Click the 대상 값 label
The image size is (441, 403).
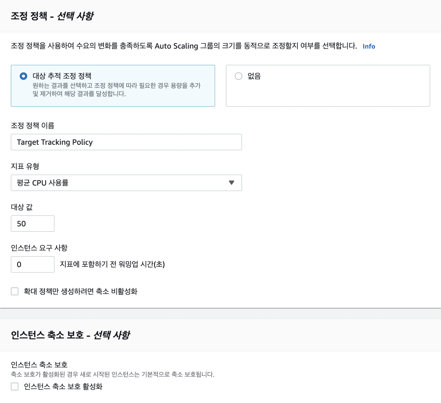pyautogui.click(x=22, y=207)
